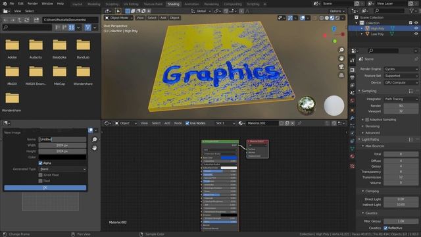Open the Output properties tab

353,78
